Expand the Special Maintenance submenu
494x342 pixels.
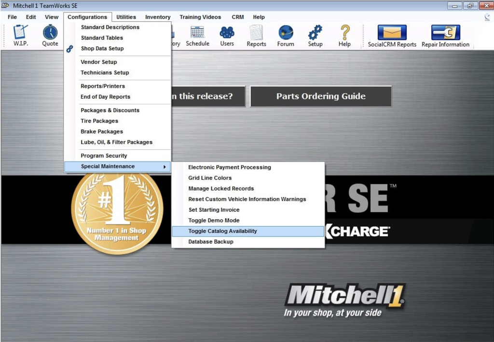click(118, 166)
